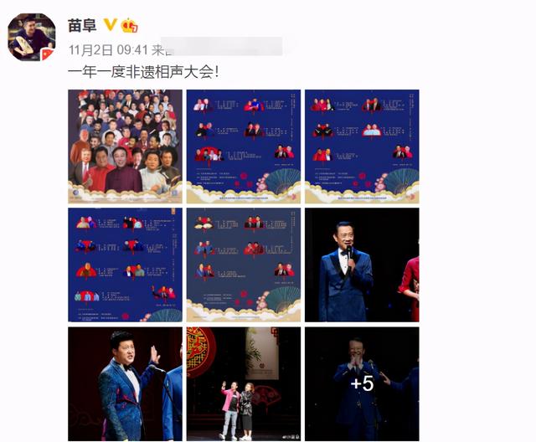The width and height of the screenshot is (536, 442).
Task: Click the crown membership badge icon
Action: (x=129, y=25)
